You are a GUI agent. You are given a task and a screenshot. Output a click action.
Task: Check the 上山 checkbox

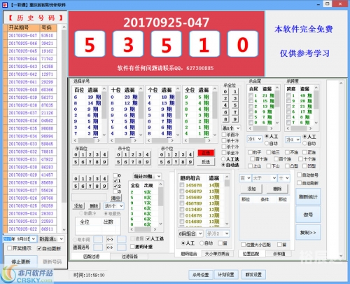click(251, 166)
